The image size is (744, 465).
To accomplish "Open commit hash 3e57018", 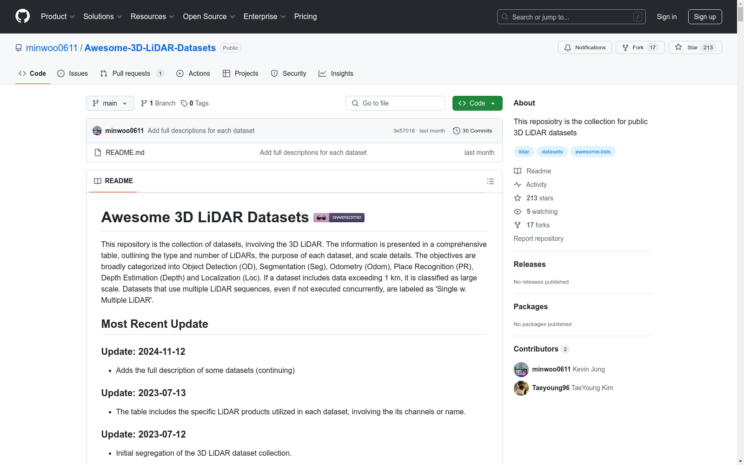I will [404, 131].
